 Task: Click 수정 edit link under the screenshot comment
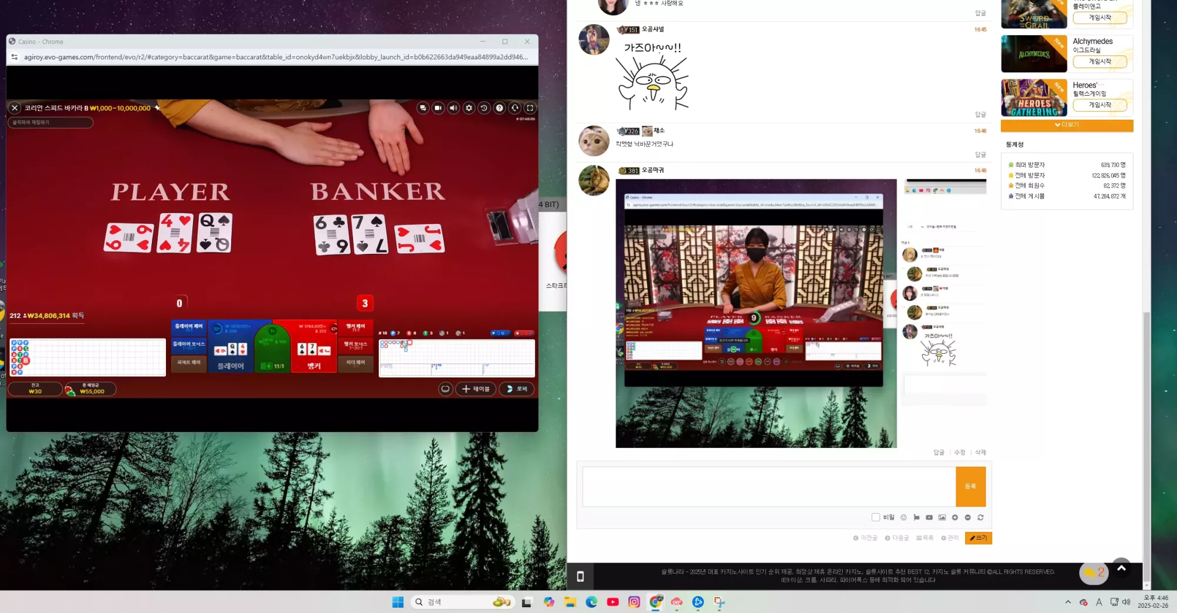coord(959,453)
